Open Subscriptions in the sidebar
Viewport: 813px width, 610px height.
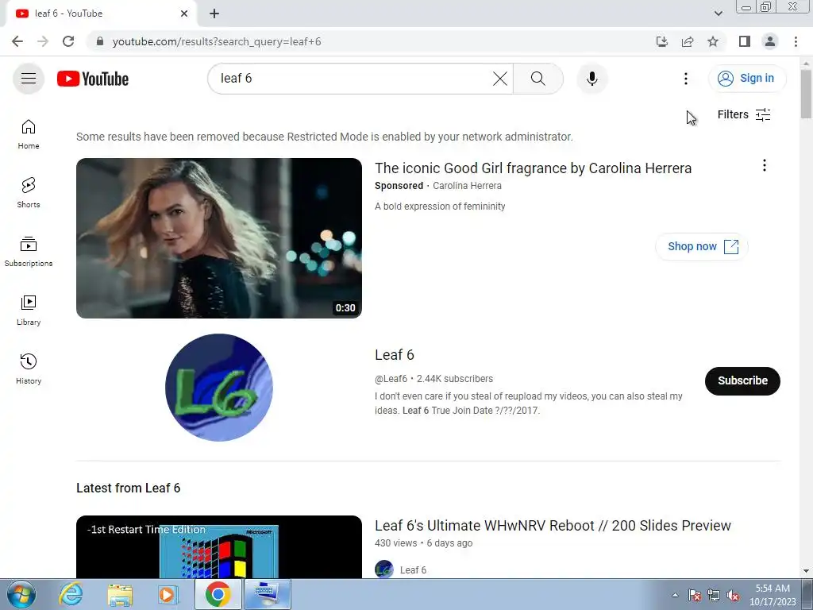click(x=29, y=252)
